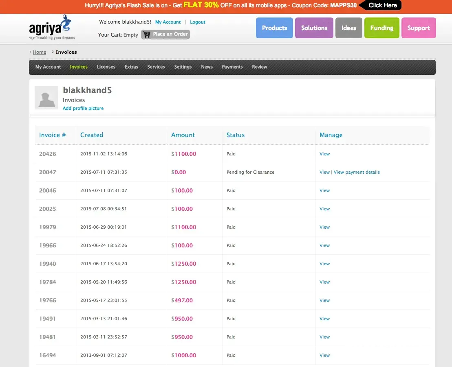Screen dimensions: 452x367
Task: Visit the Support page
Action: coord(418,28)
